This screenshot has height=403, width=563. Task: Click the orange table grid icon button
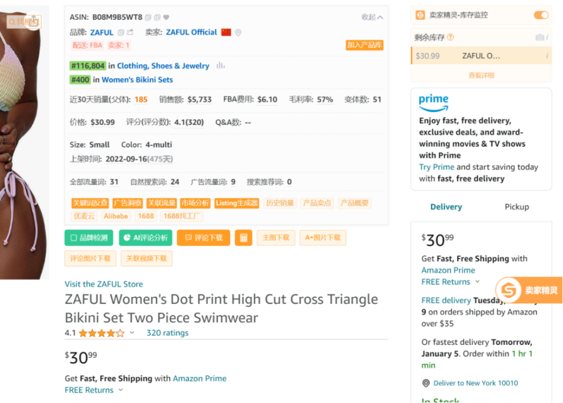(x=243, y=238)
